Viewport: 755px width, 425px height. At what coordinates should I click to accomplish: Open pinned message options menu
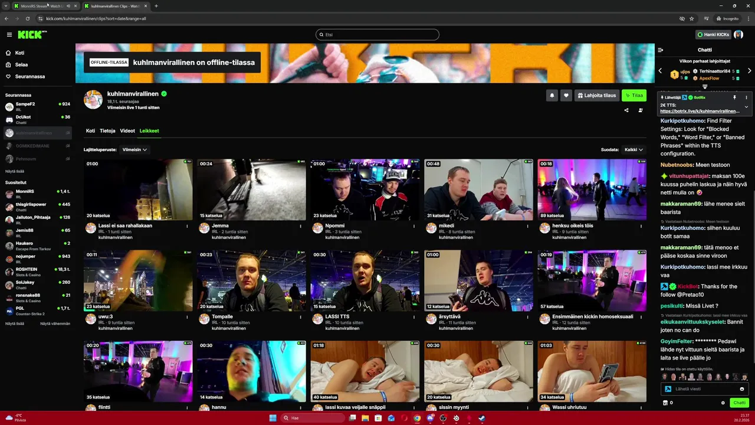point(746,97)
